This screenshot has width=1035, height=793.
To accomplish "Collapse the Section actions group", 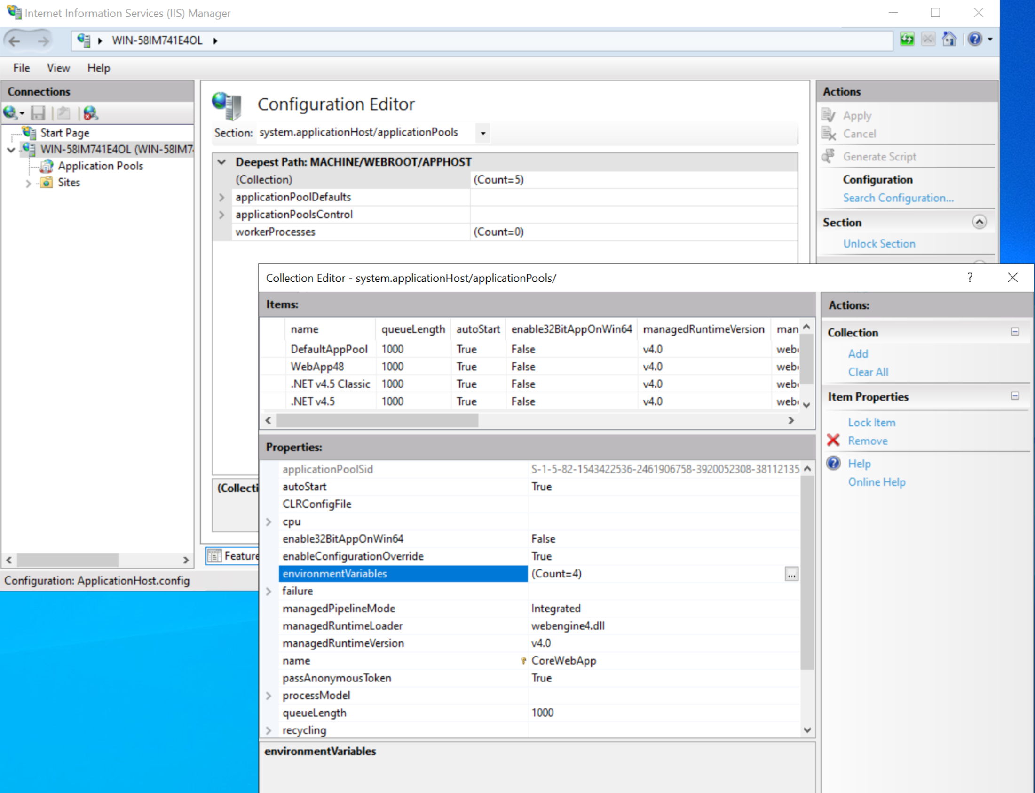I will click(x=979, y=222).
